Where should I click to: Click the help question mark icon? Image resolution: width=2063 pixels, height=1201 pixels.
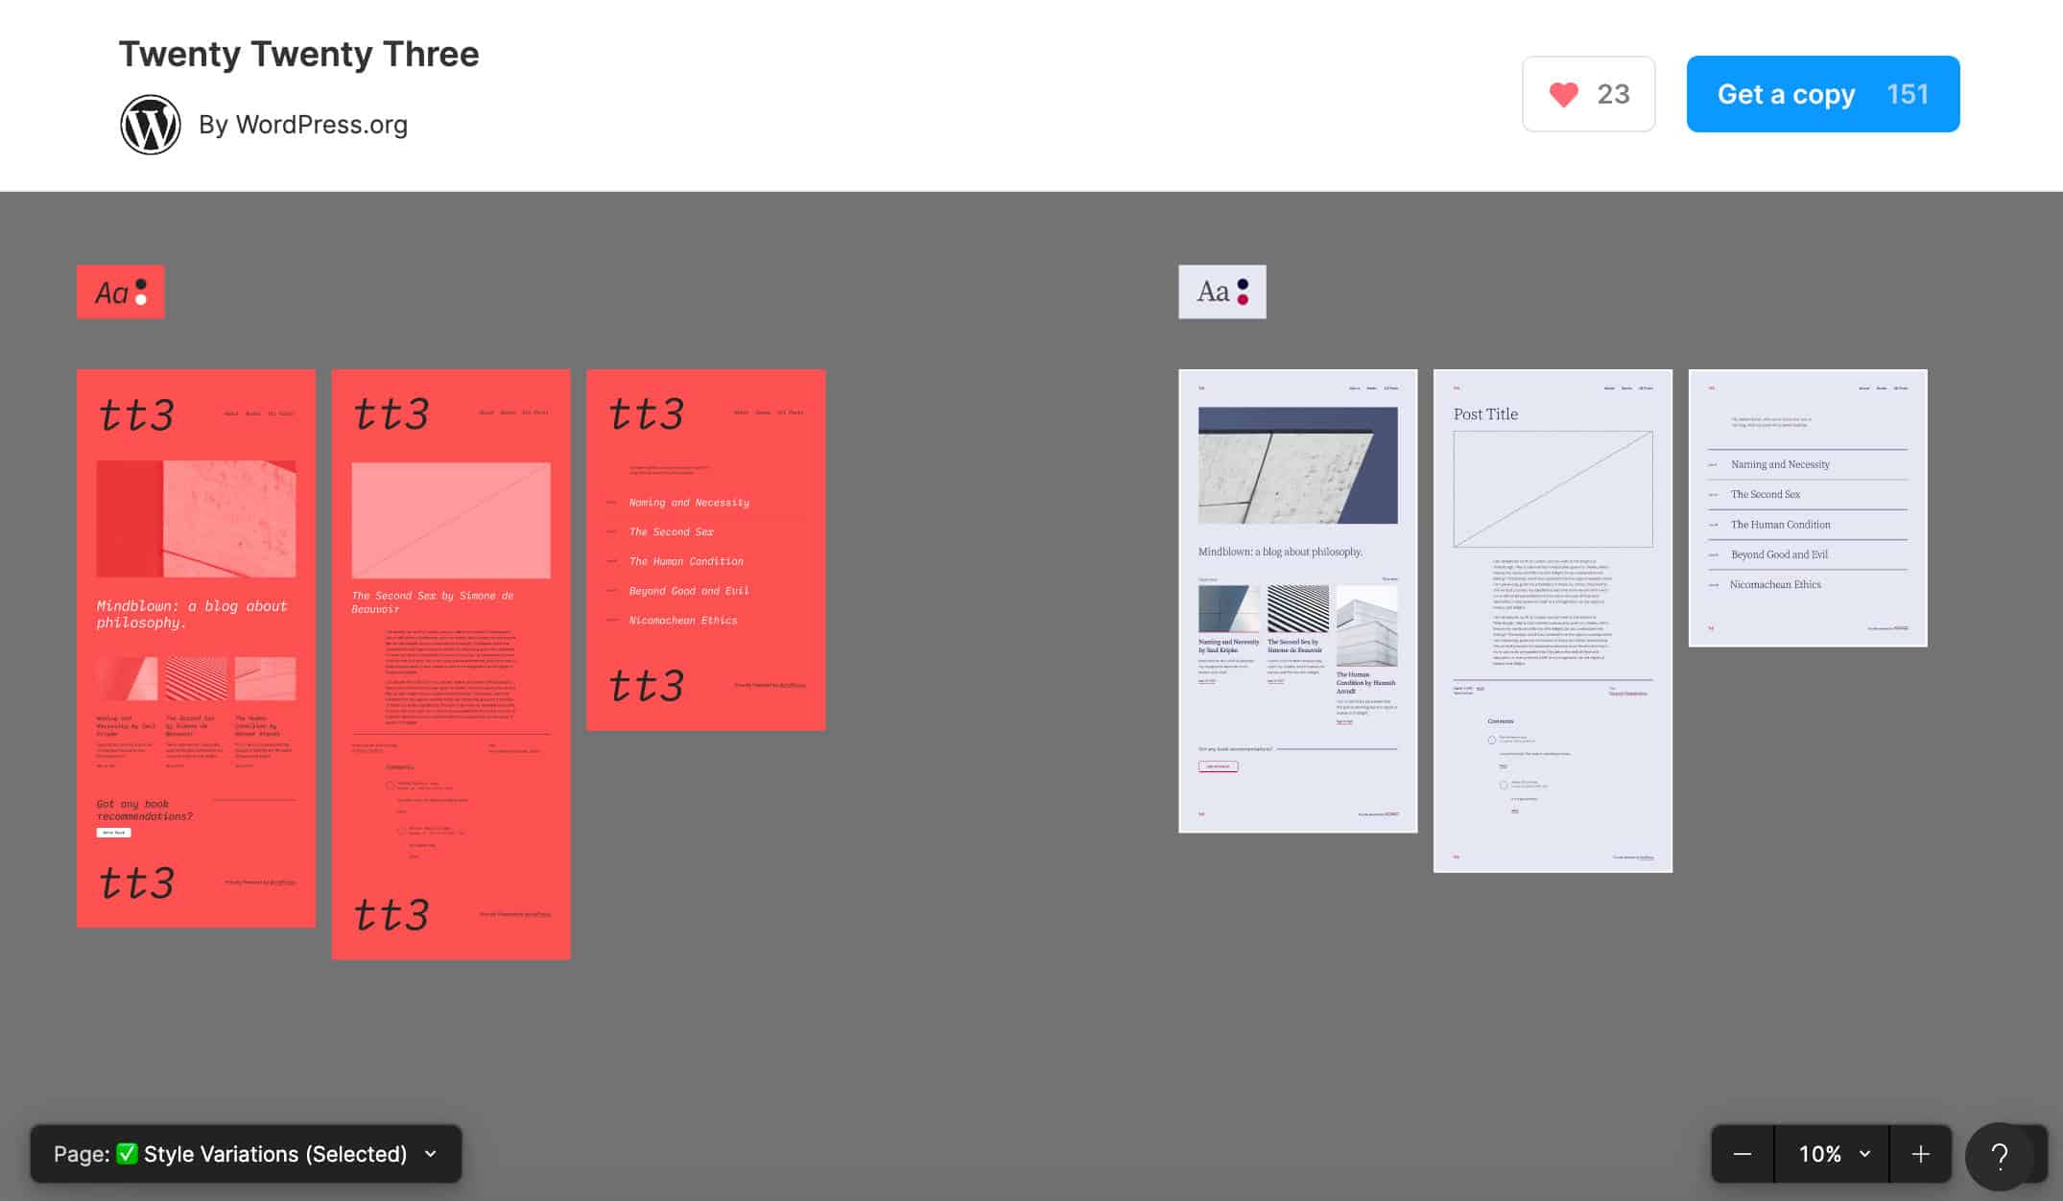click(x=1999, y=1152)
